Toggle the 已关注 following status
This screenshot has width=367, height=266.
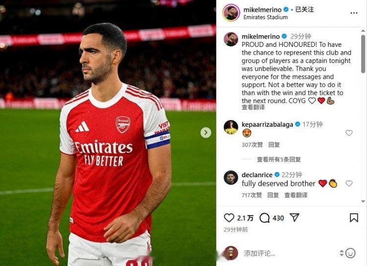coord(304,10)
